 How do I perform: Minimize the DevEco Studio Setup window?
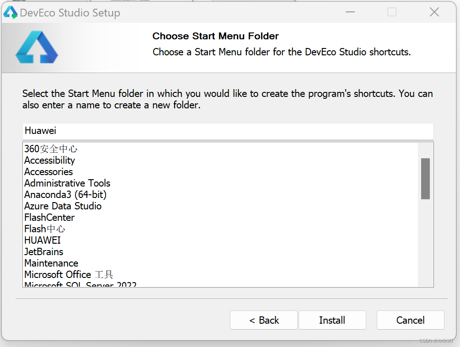pyautogui.click(x=350, y=12)
